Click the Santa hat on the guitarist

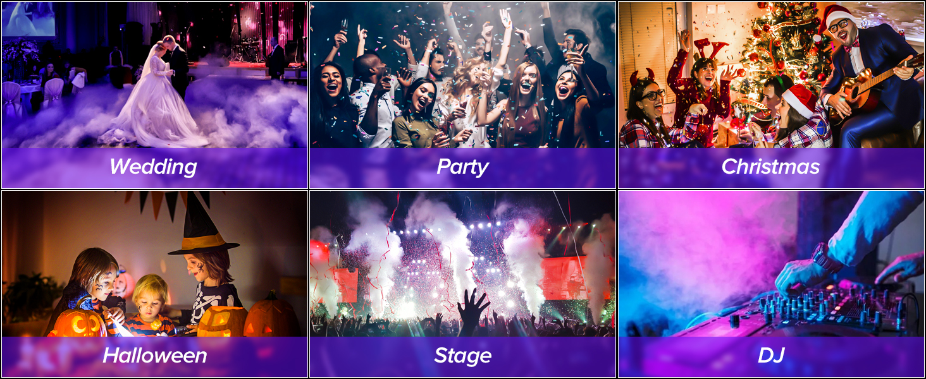click(838, 18)
